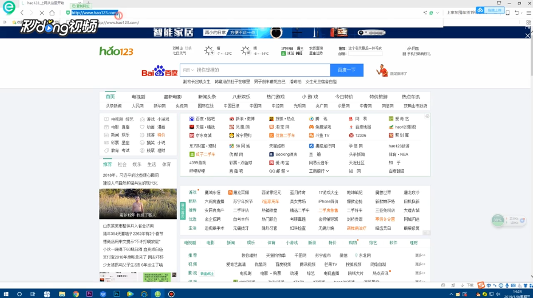Open the 人民网 link
The height and width of the screenshot is (298, 533).
click(137, 106)
